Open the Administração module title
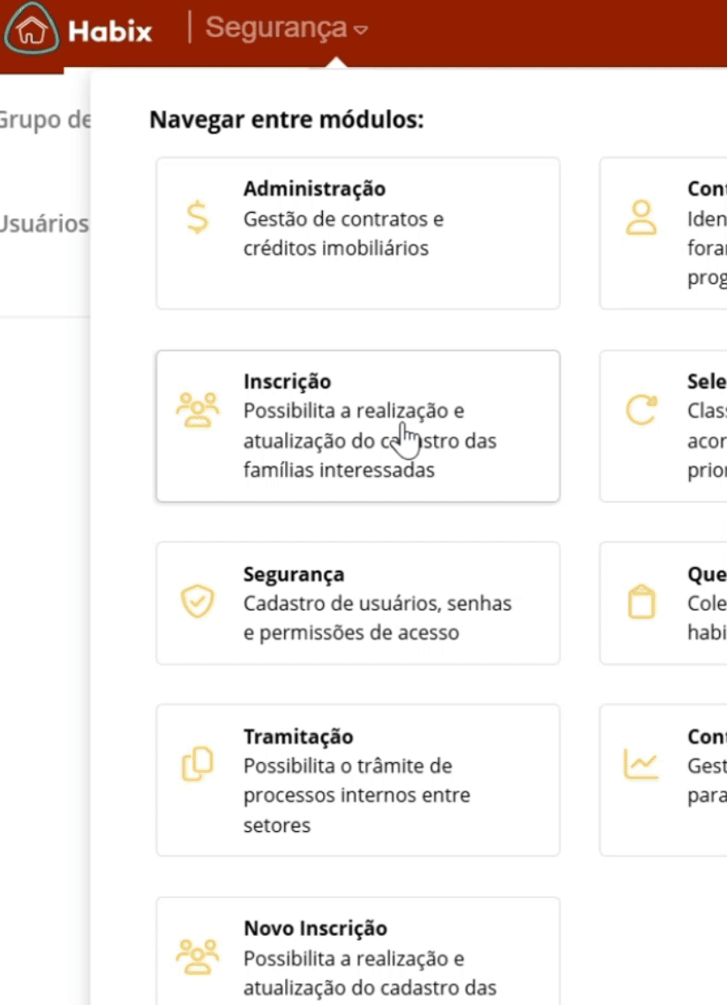The height and width of the screenshot is (1005, 727). [314, 188]
